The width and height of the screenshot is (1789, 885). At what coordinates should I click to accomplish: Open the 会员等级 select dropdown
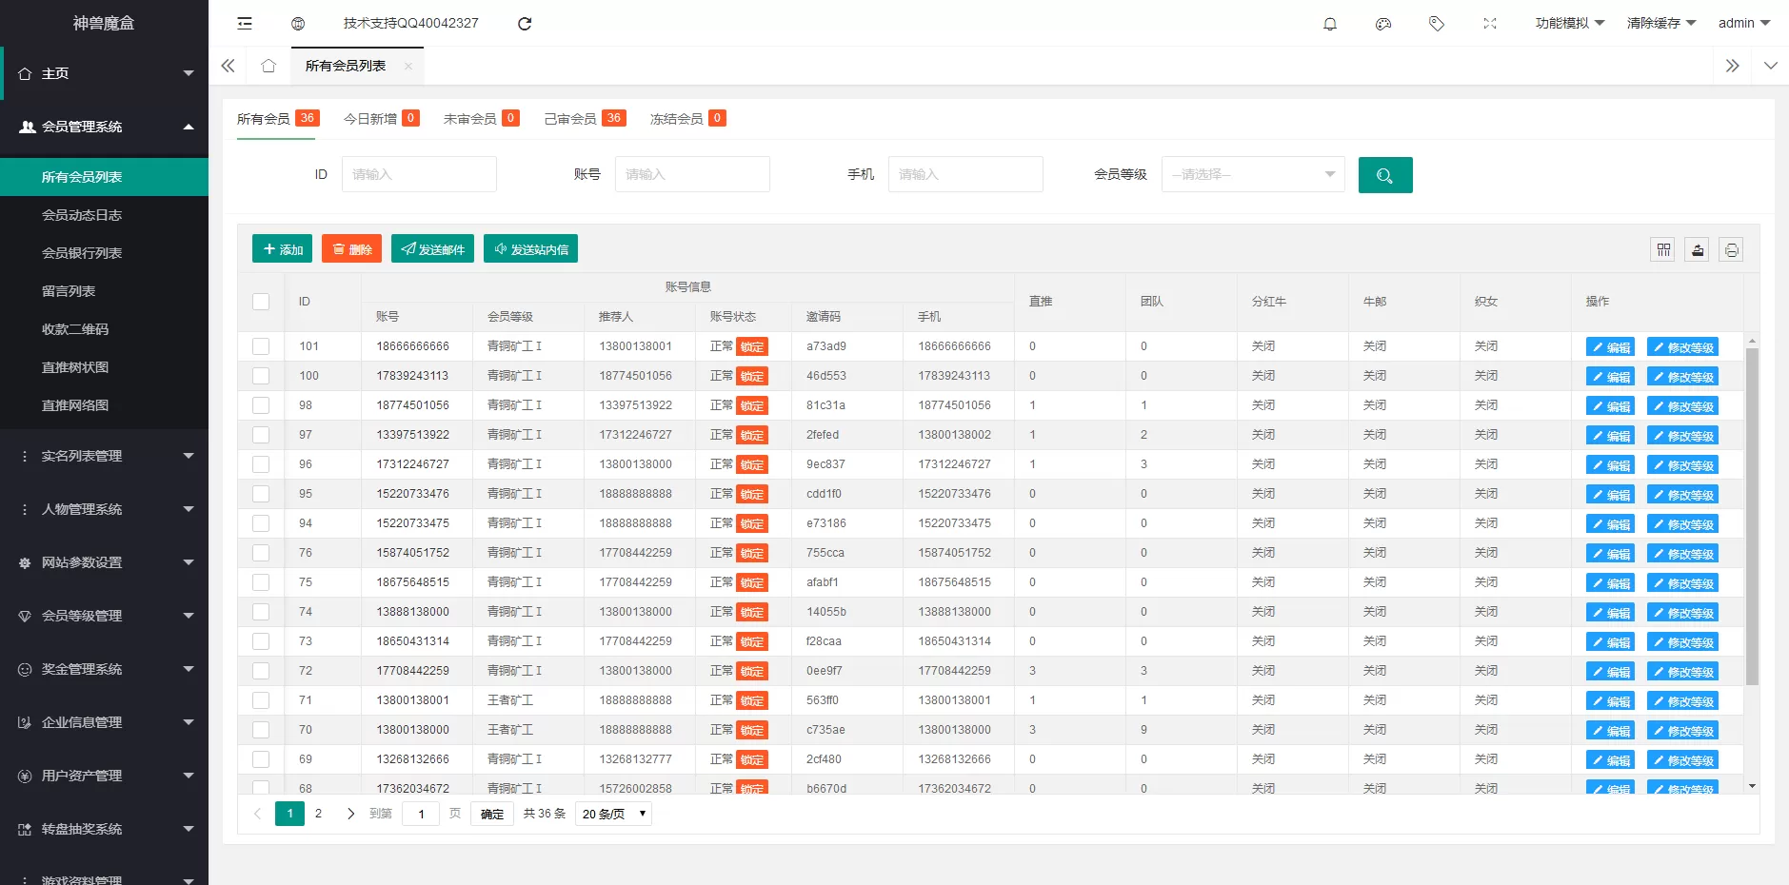pyautogui.click(x=1252, y=175)
